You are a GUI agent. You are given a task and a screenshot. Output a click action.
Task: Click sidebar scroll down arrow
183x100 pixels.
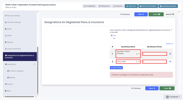pyautogui.click(x=38, y=95)
